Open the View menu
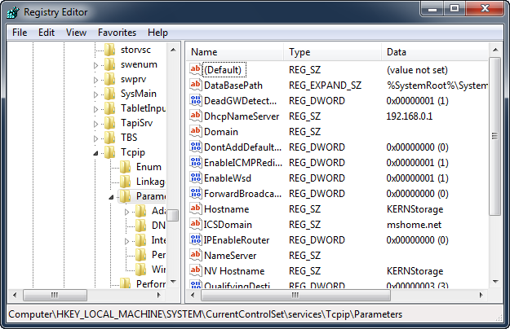The width and height of the screenshot is (510, 329). point(76,33)
